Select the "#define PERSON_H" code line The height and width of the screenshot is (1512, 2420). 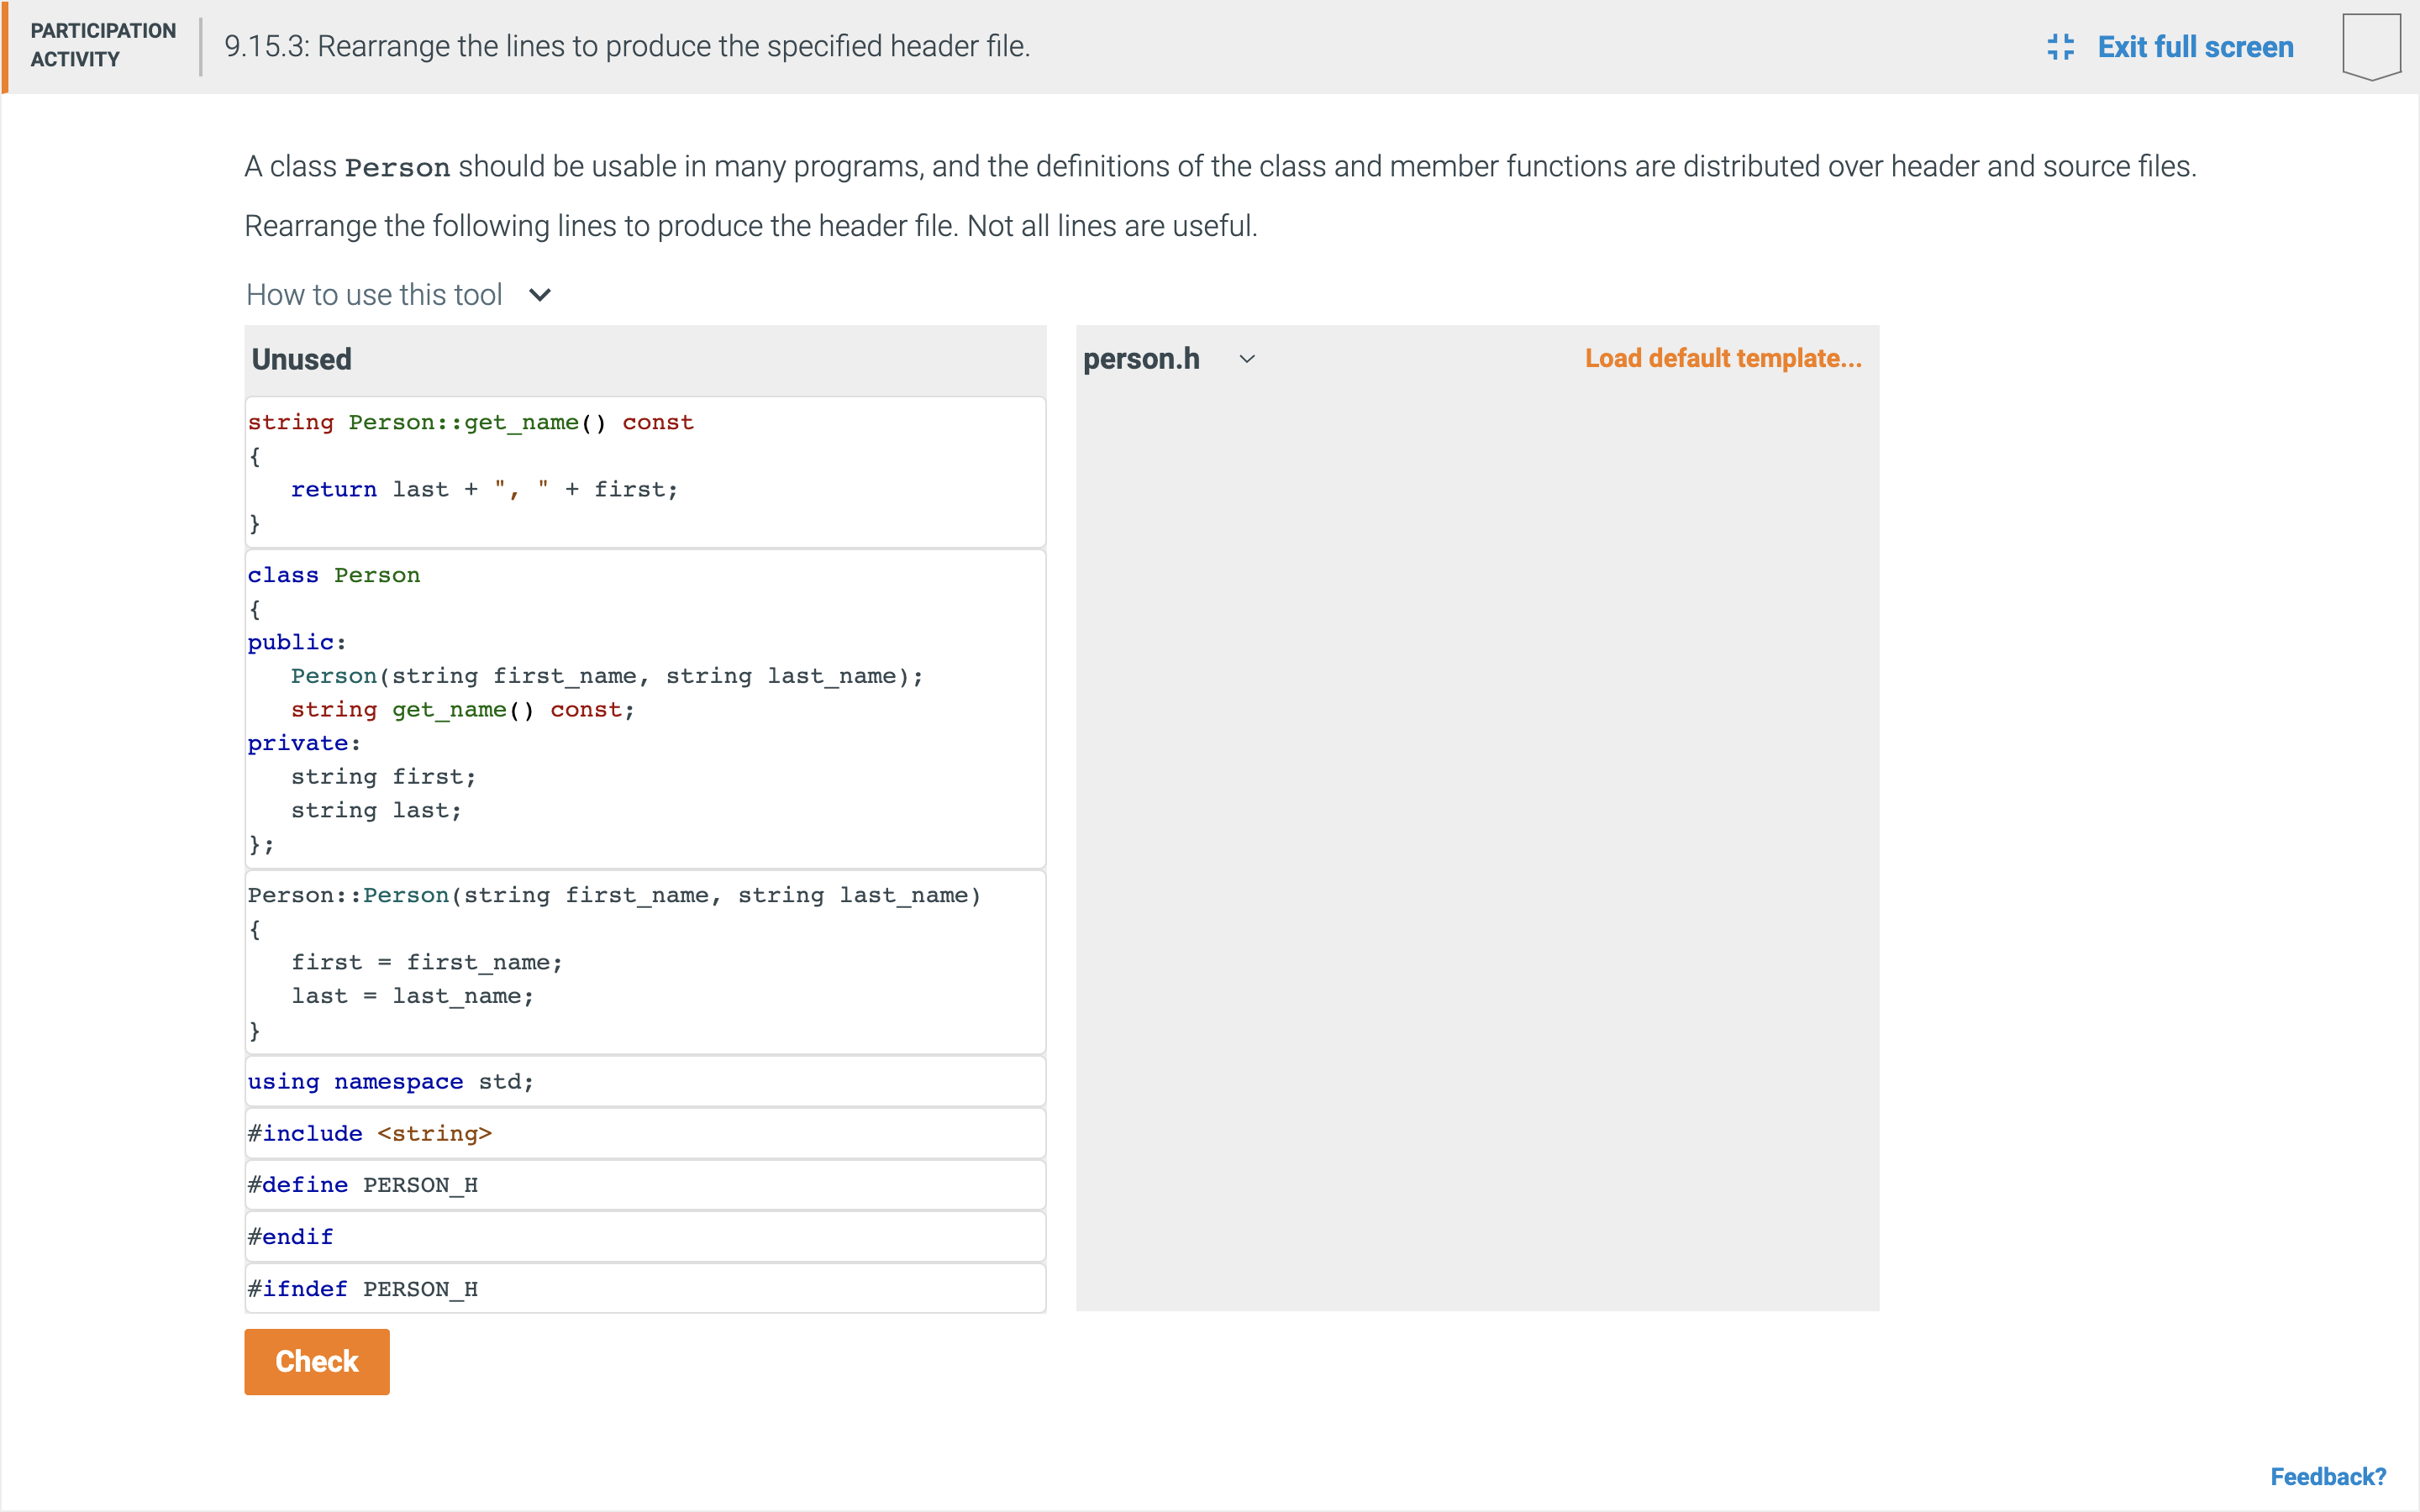coord(645,1184)
